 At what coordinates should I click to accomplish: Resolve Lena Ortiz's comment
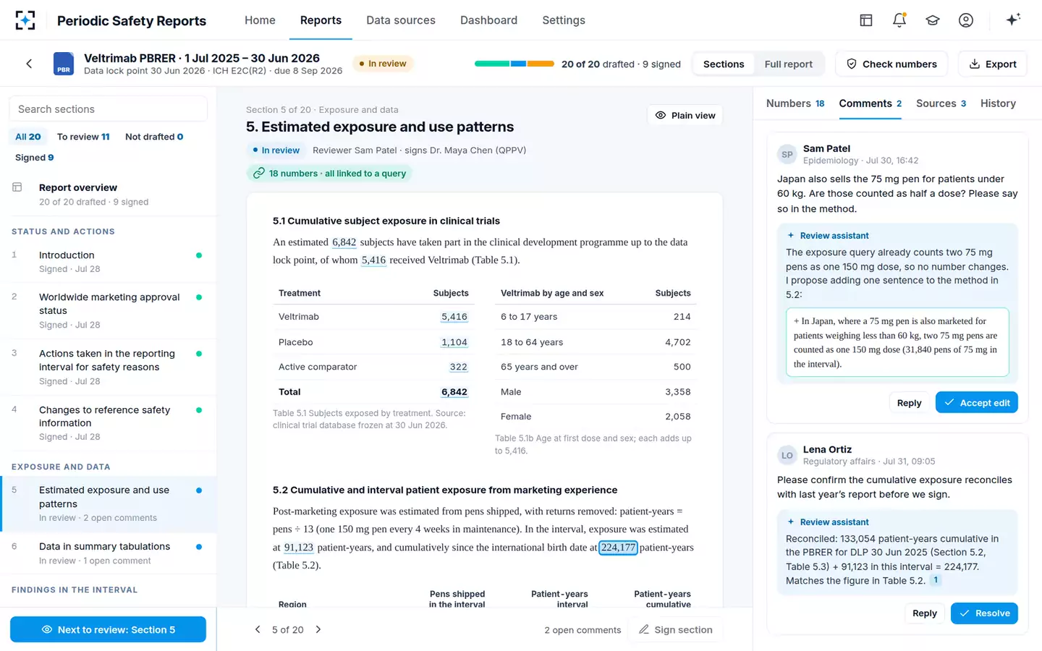coord(984,613)
